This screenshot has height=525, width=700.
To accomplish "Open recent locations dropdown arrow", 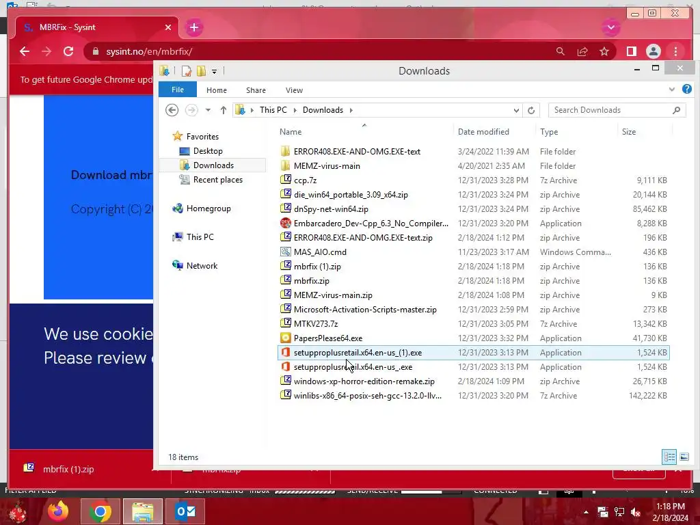I will pos(208,110).
